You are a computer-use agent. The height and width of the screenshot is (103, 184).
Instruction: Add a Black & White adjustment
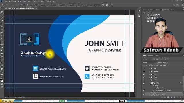coord(152,18)
